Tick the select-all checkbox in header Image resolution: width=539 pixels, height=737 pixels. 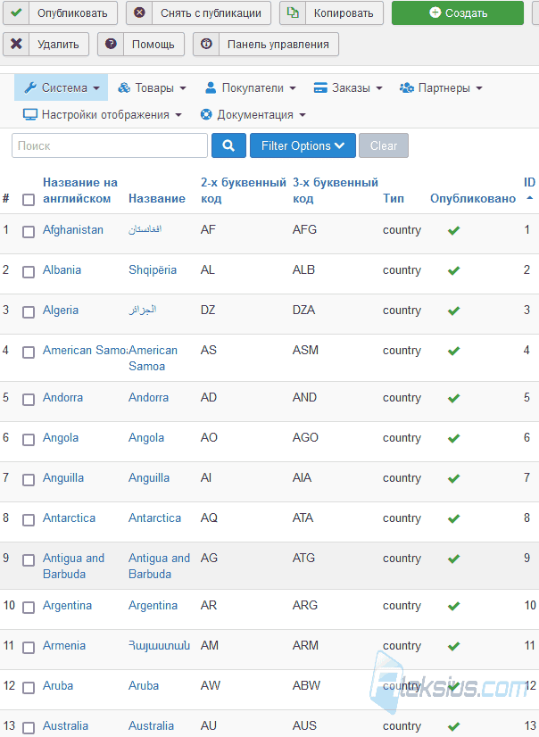(29, 200)
